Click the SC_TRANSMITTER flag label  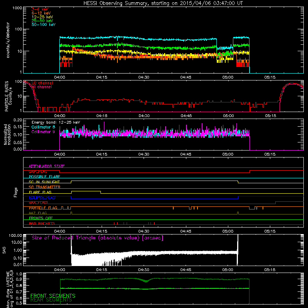tap(45, 187)
